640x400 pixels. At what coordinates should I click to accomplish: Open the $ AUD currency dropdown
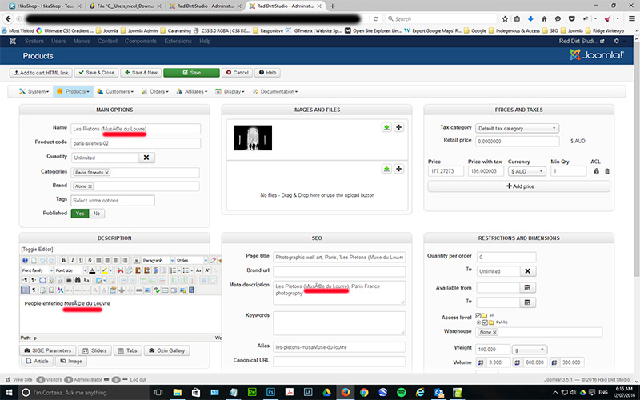pyautogui.click(x=527, y=171)
